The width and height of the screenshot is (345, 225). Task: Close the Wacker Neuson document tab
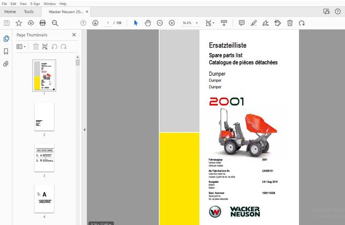[87, 12]
